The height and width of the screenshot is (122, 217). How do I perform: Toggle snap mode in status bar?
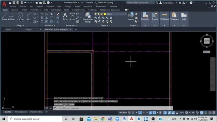pyautogui.click(x=133, y=113)
